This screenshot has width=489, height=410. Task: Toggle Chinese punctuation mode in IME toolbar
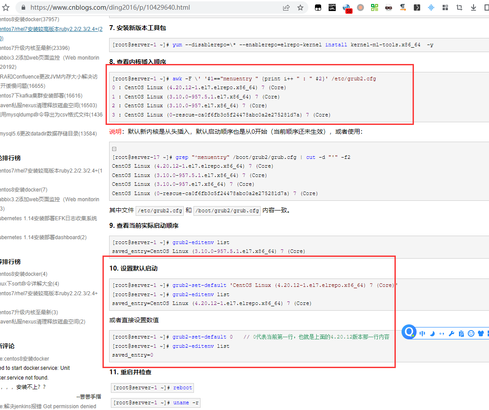click(442, 334)
